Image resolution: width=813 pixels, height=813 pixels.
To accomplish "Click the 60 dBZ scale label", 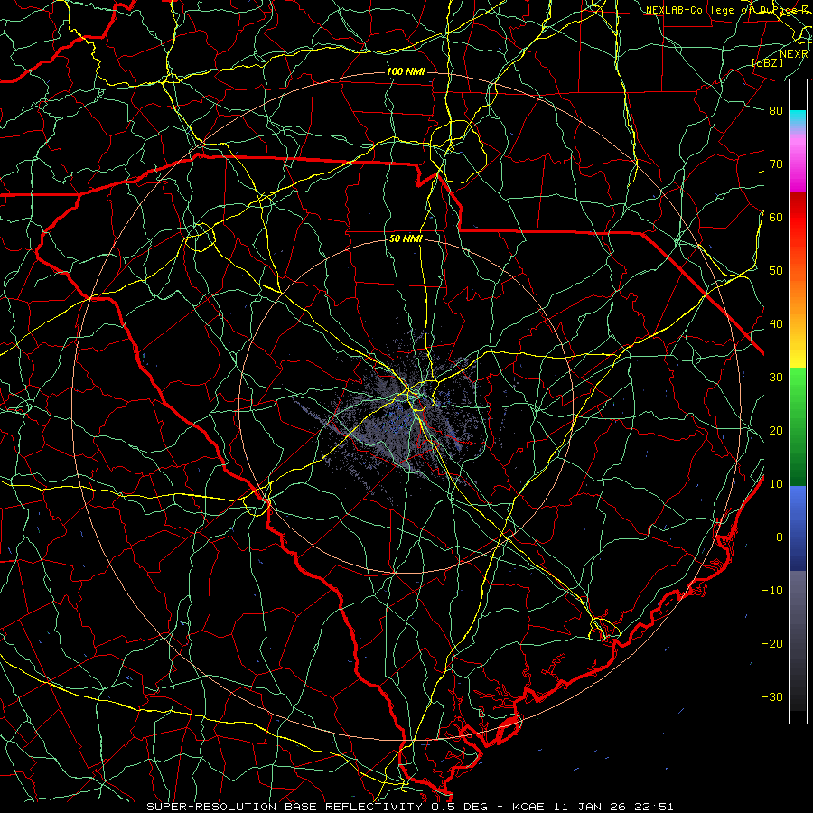I will (776, 218).
